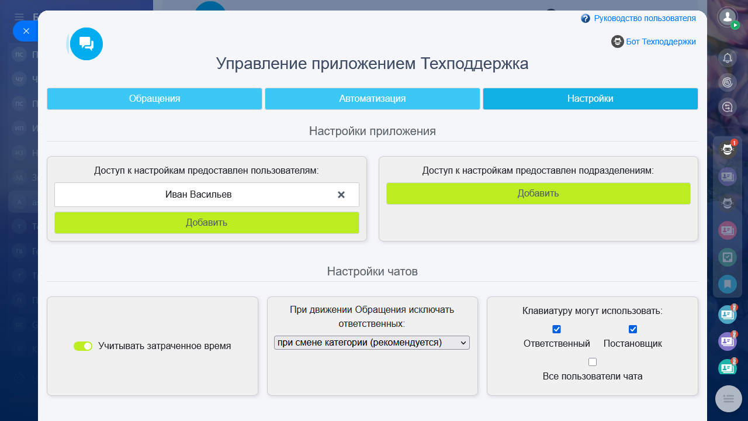The width and height of the screenshot is (748, 421).
Task: Open the green contact card chat with badge 2
Action: click(x=728, y=368)
